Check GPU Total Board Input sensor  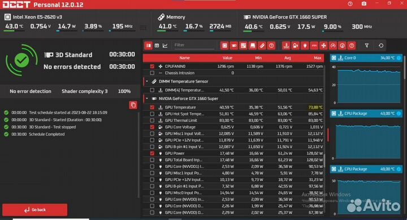tap(152, 160)
